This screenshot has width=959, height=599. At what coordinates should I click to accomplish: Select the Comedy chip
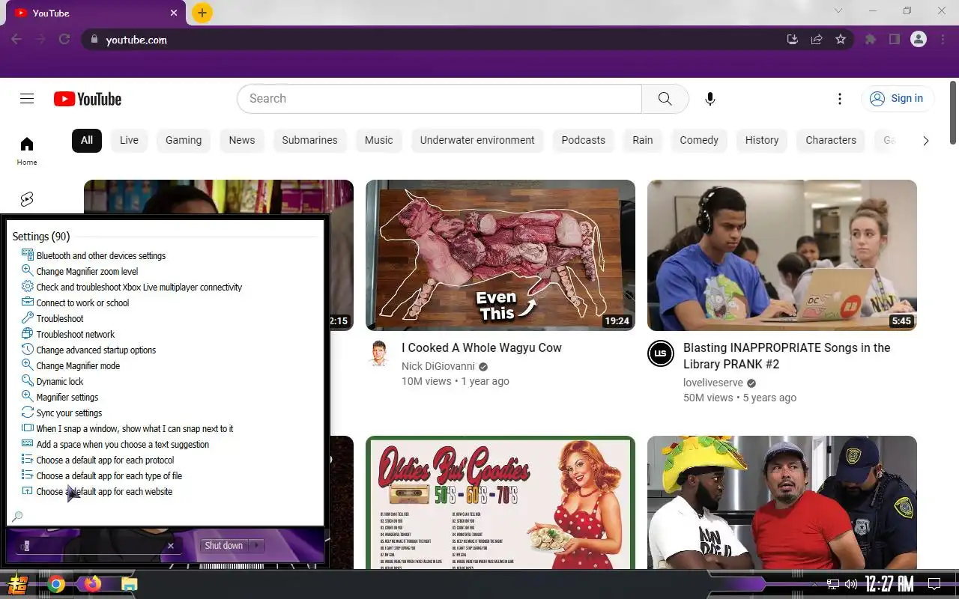pos(699,140)
